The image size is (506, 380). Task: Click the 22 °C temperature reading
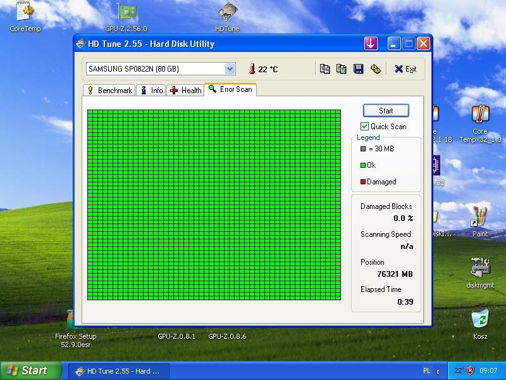(x=268, y=69)
